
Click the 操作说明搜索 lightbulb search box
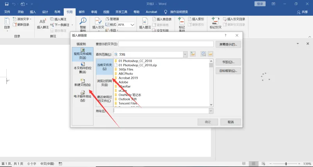176,12
